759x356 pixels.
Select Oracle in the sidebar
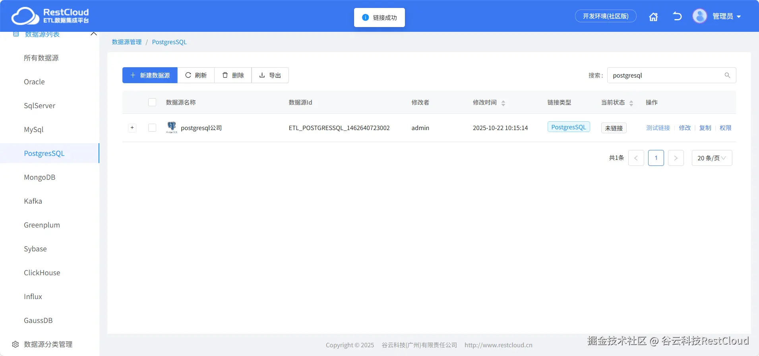34,82
